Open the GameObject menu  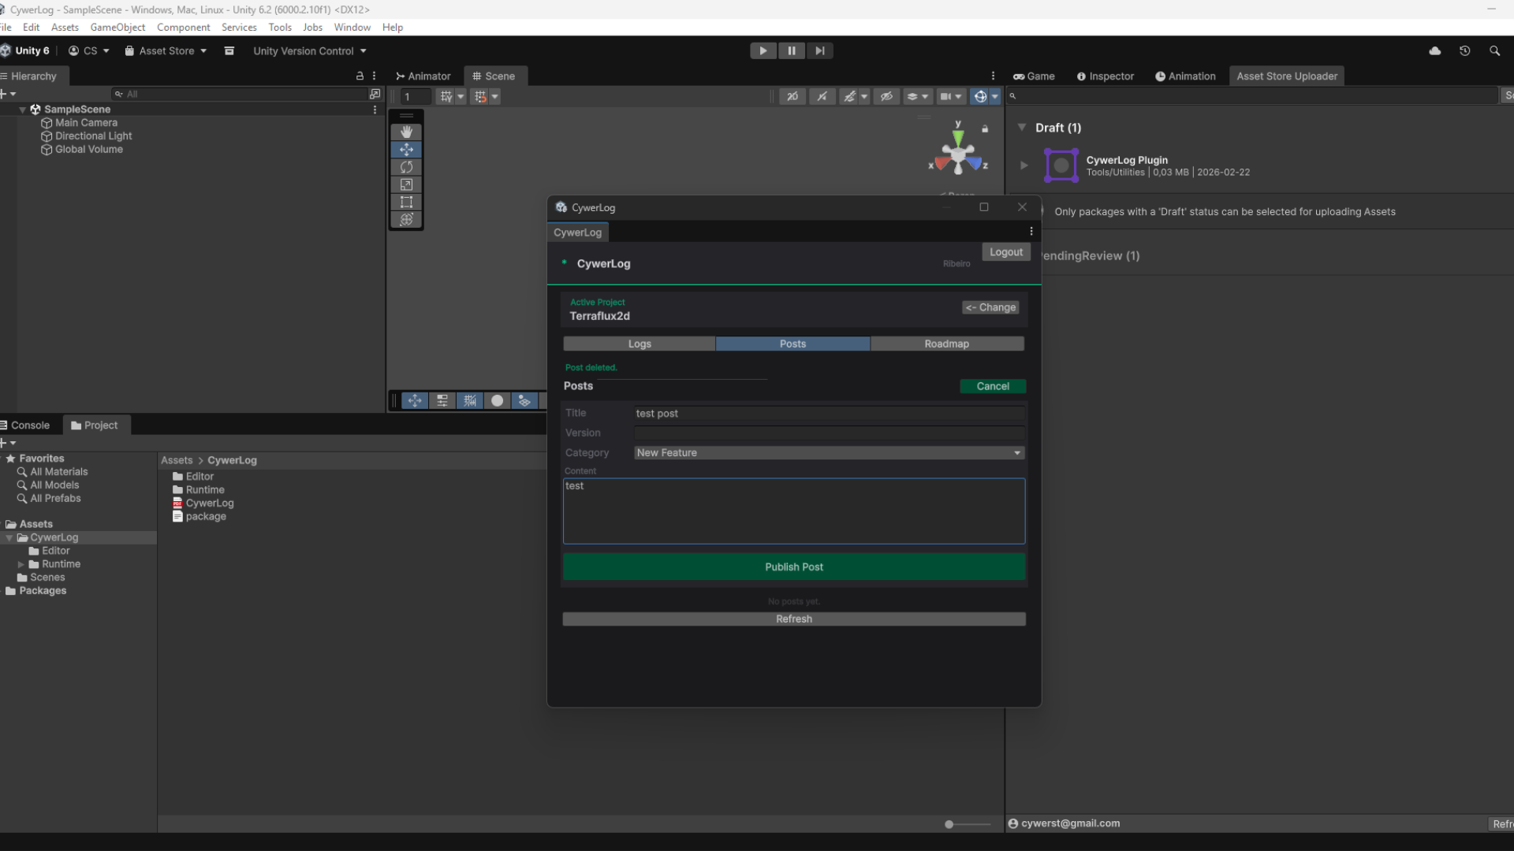click(117, 27)
